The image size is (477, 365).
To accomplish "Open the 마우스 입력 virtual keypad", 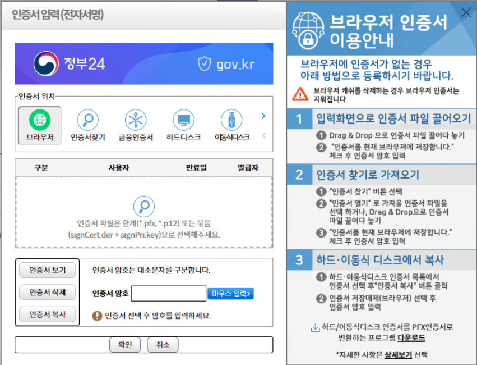I will click(230, 293).
